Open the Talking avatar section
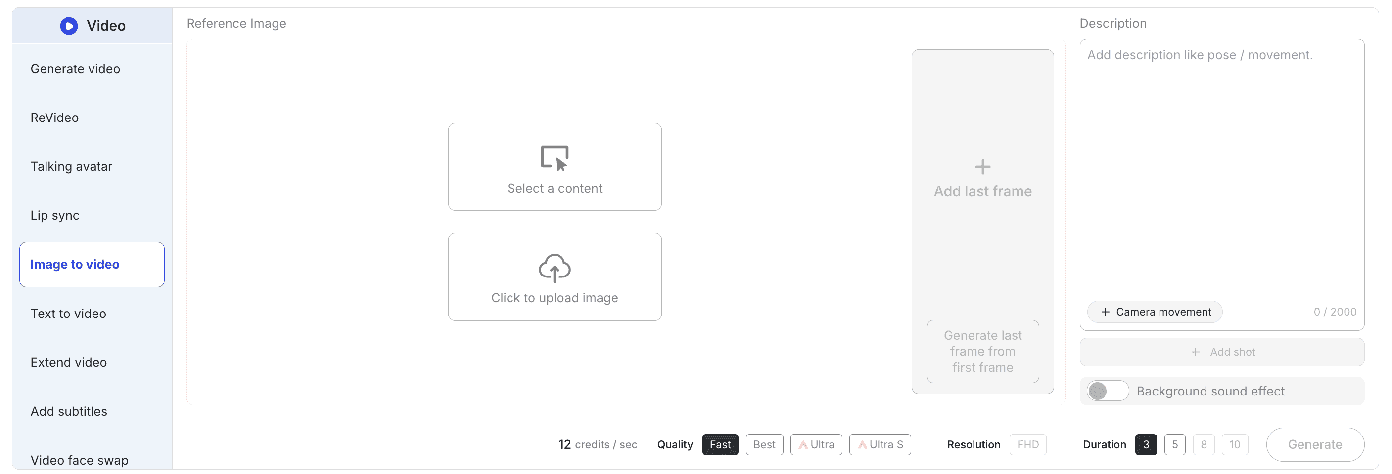The height and width of the screenshot is (474, 1392). click(71, 166)
